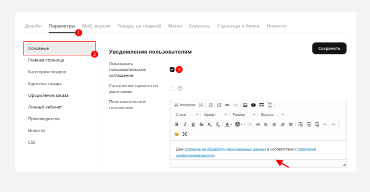Check Соглашение принято по умолчанию checkbox
The height and width of the screenshot is (192, 370).
click(172, 88)
